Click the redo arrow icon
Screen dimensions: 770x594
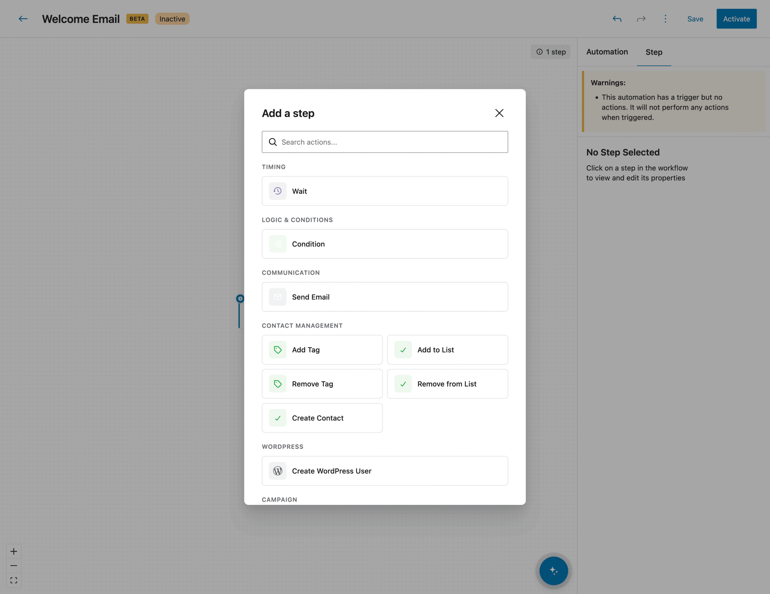coord(641,19)
